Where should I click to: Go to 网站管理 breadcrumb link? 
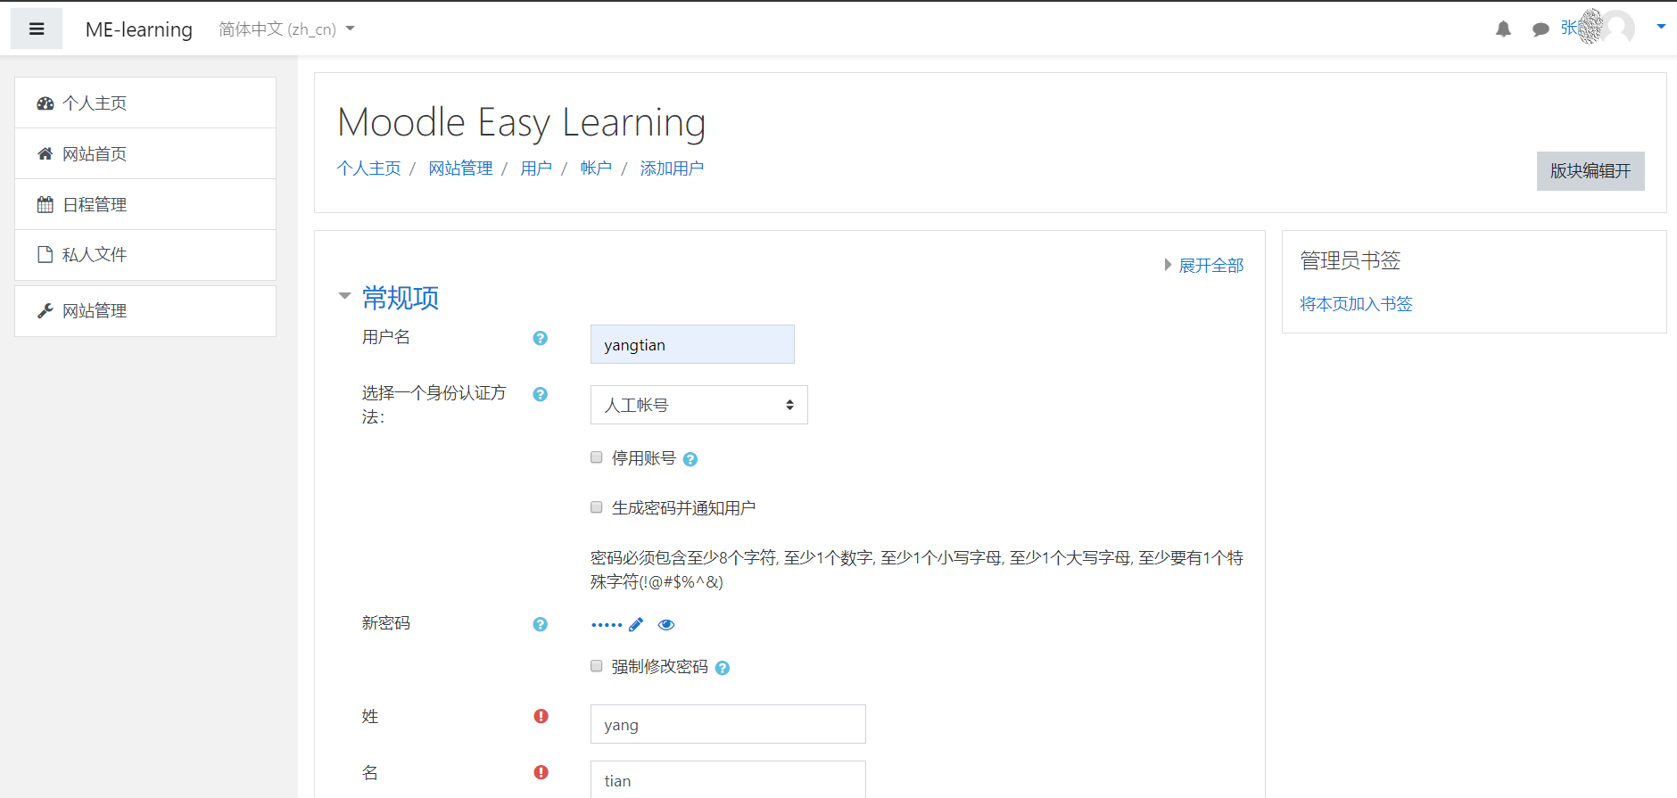click(x=460, y=169)
